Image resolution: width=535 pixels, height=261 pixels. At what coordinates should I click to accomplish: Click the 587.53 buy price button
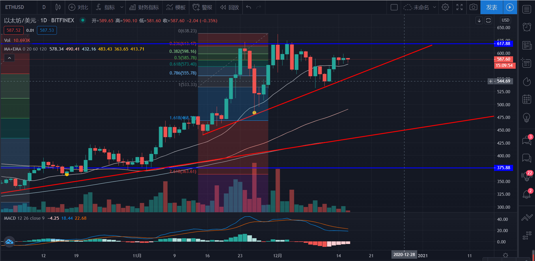coord(47,30)
